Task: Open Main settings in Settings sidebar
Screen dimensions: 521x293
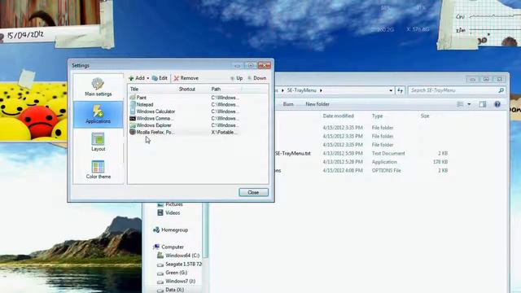Action: click(x=98, y=87)
